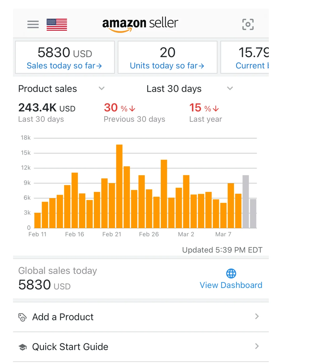317x363 pixels.
Task: Click the Amazon Seller logo
Action: pyautogui.click(x=140, y=24)
